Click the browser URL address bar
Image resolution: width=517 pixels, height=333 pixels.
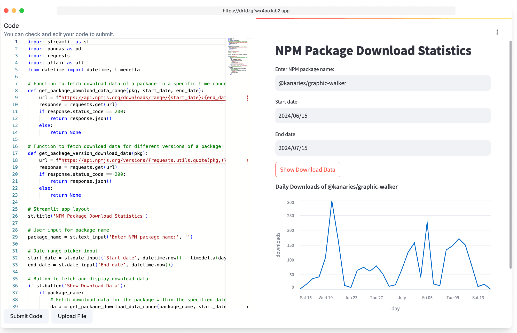click(256, 11)
